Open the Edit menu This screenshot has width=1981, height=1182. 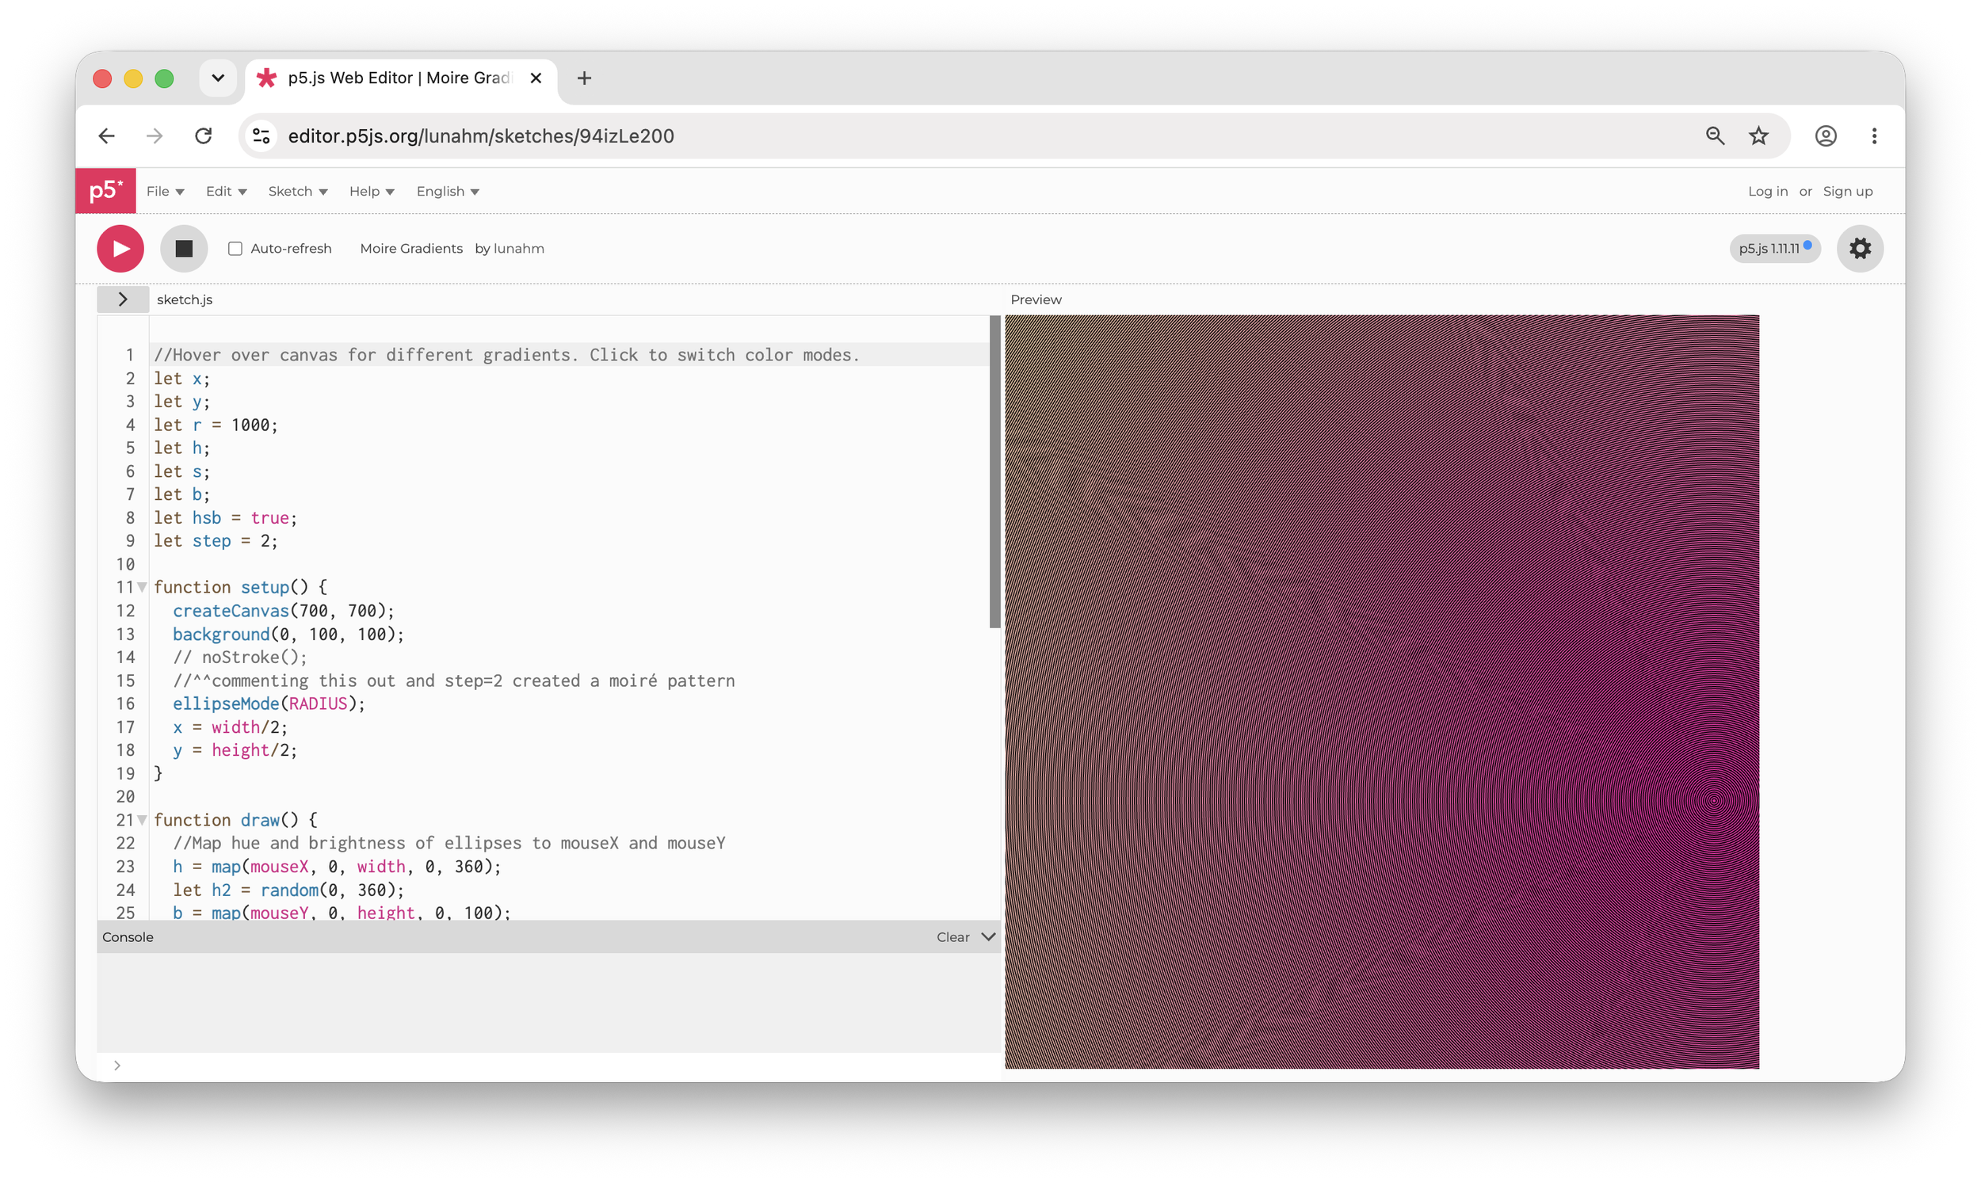point(226,191)
